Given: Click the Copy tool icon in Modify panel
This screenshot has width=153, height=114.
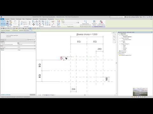Looking at the screenshot, I should tap(37, 24).
